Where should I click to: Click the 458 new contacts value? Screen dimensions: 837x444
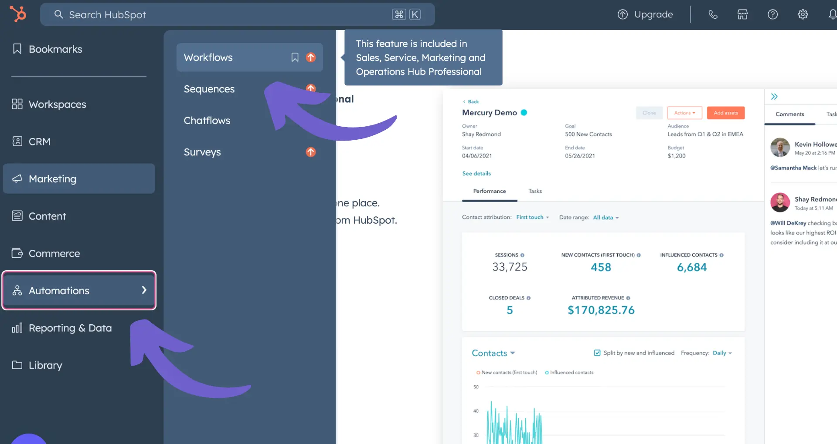click(x=601, y=267)
